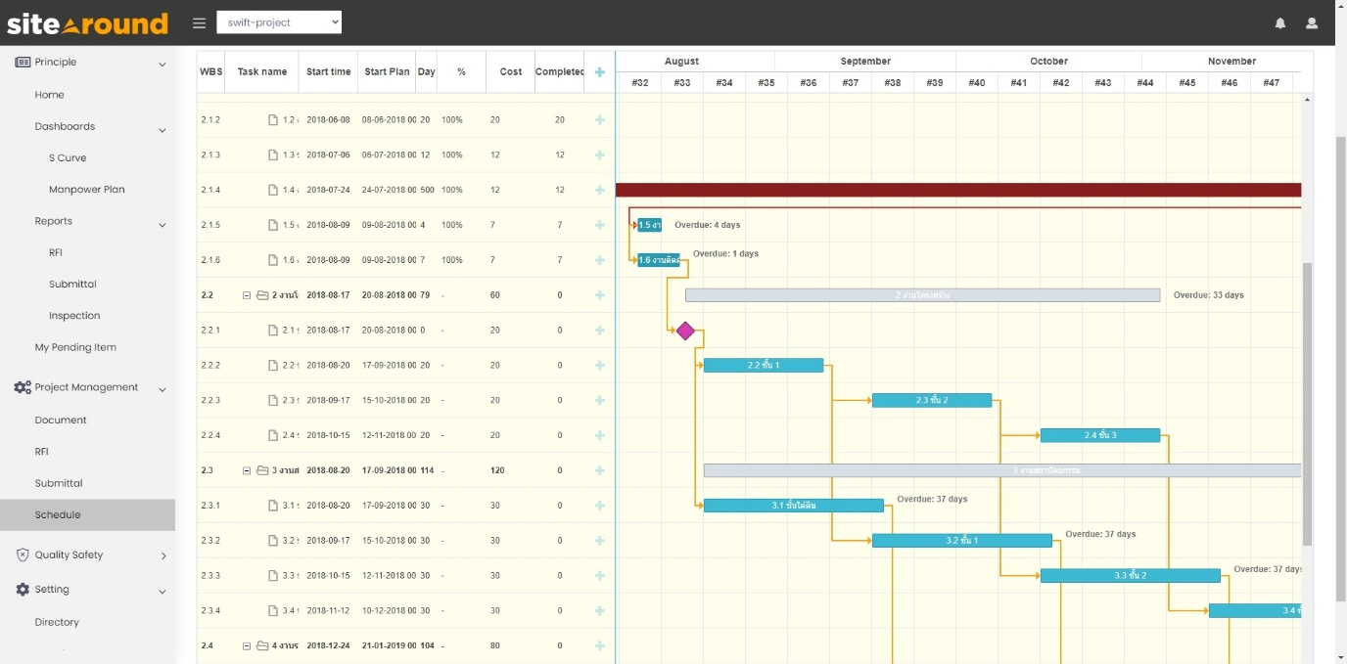The width and height of the screenshot is (1347, 664).
Task: Click the Principle panel icon
Action: [x=23, y=61]
